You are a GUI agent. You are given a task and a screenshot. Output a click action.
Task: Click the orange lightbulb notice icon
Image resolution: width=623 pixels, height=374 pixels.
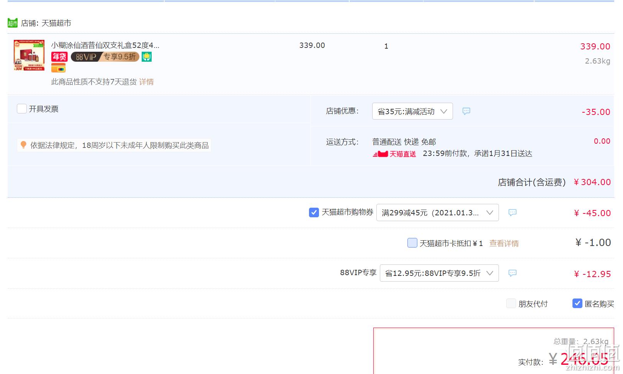23,145
